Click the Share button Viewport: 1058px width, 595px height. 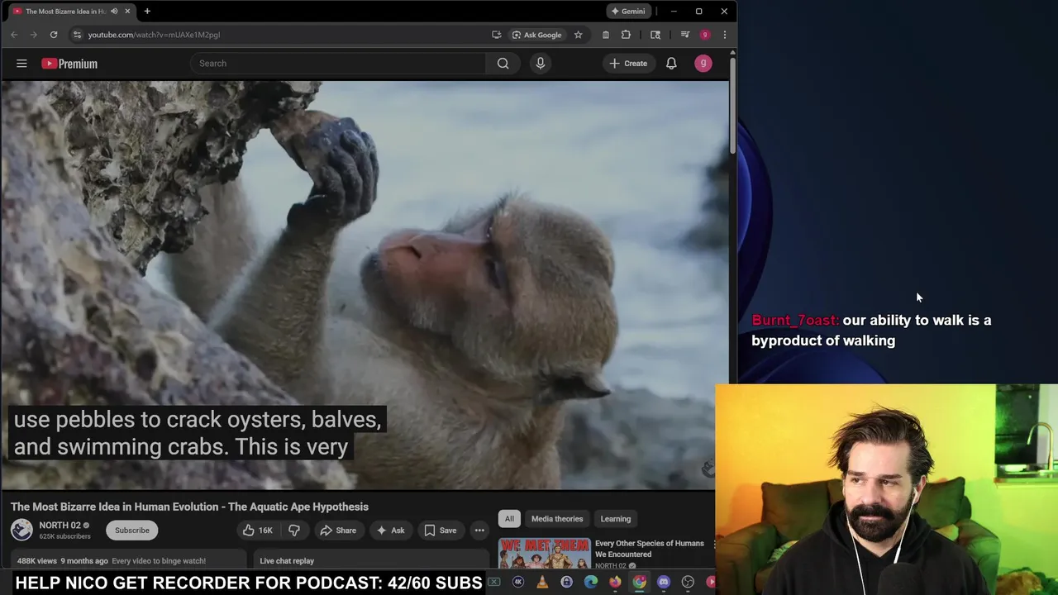[x=338, y=531]
